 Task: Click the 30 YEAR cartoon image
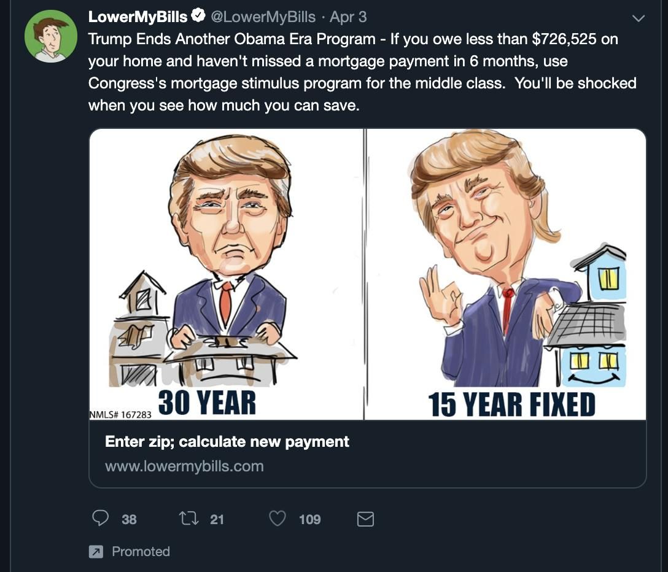coord(227,274)
